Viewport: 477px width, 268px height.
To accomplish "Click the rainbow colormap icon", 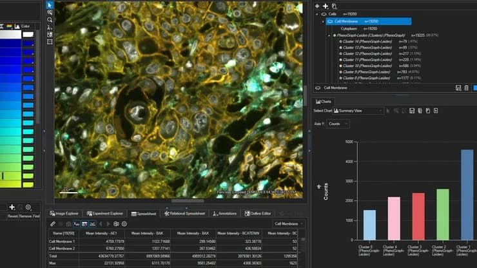I will tap(9, 26).
